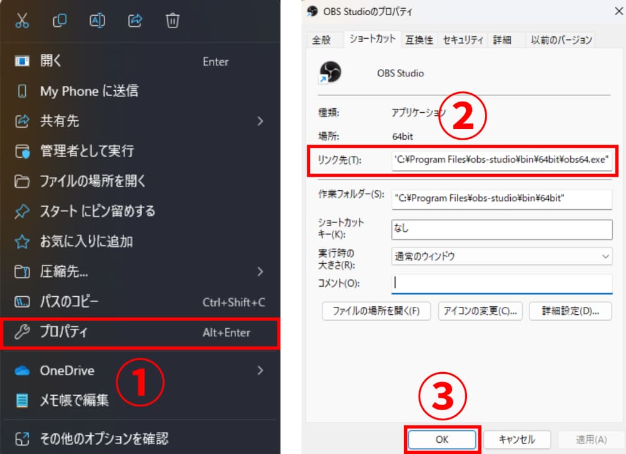Open the OneDrive submenu
Viewport: 626px width, 454px height.
140,371
